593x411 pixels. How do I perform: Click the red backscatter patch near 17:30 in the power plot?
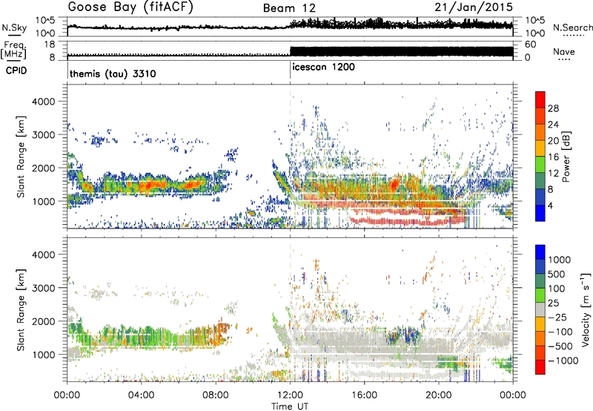395,184
